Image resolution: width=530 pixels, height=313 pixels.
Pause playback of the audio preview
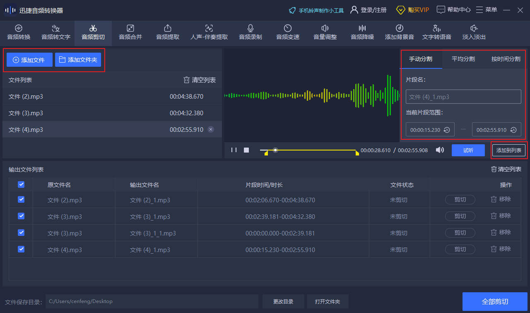pos(234,150)
